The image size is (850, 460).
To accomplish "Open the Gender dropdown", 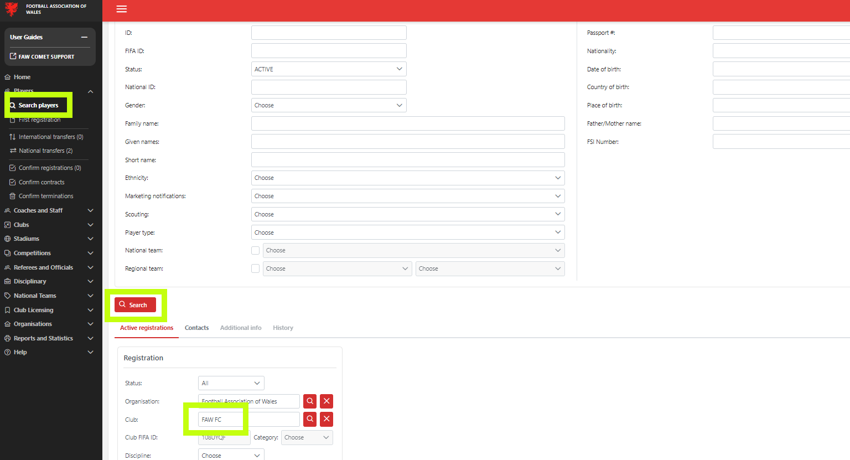I will point(329,105).
